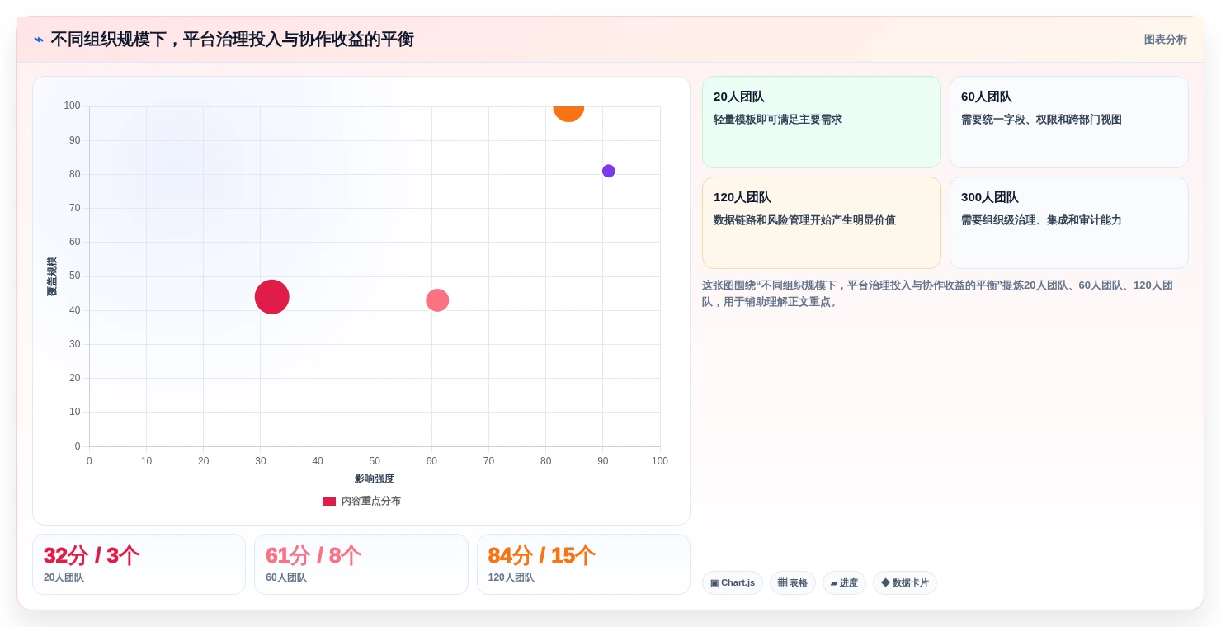Click the 影响强度 x-axis title
The width and height of the screenshot is (1221, 627).
[375, 478]
